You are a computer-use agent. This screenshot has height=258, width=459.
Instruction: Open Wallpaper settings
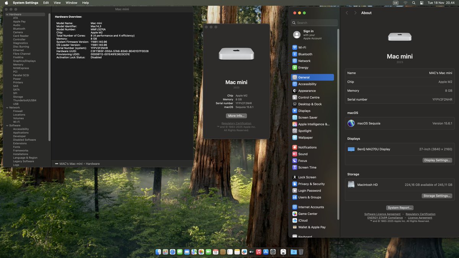click(313, 138)
